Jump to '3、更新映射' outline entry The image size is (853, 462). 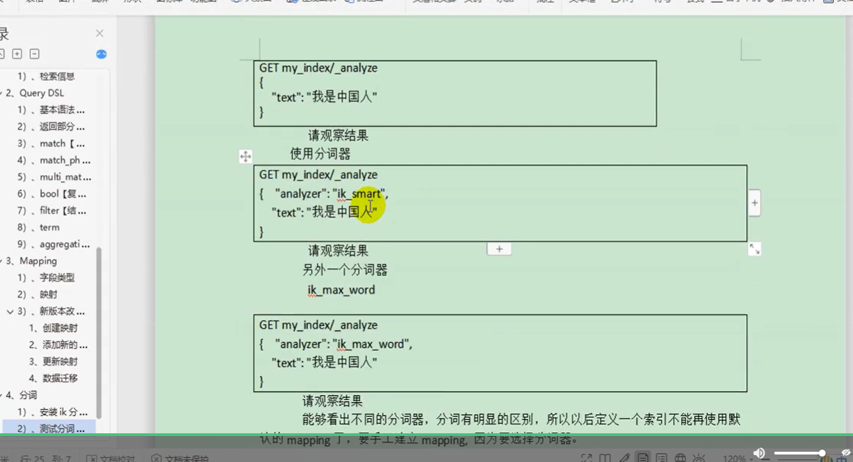[53, 362]
